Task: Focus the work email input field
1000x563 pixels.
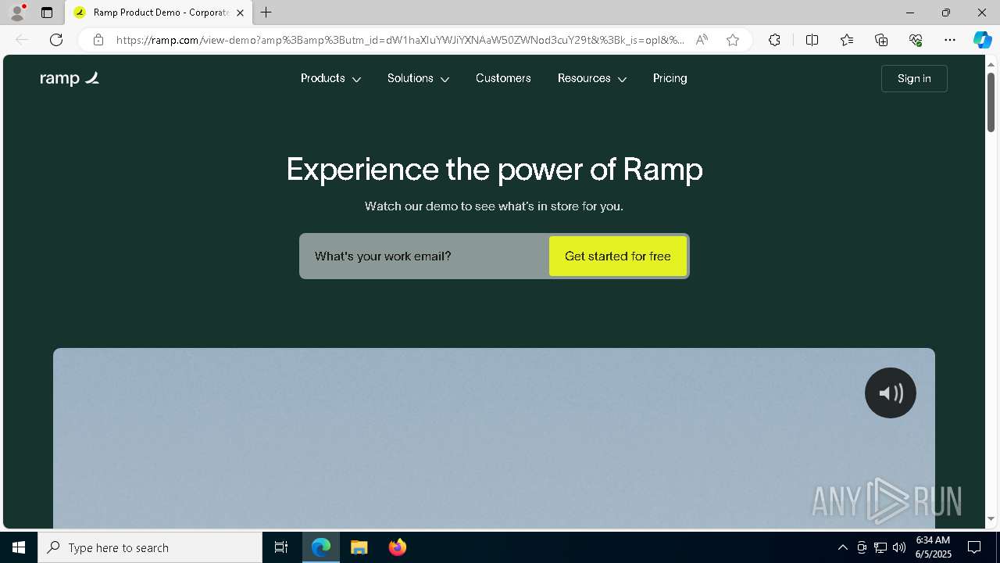Action: [x=425, y=256]
